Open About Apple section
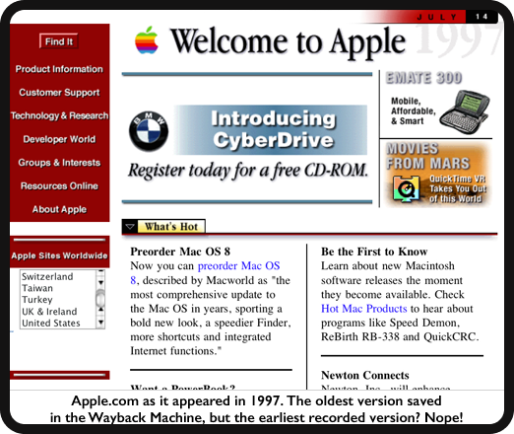The image size is (514, 434). click(59, 209)
